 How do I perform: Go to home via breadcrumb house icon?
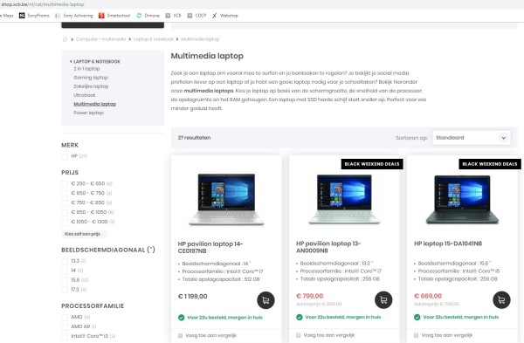[65, 39]
